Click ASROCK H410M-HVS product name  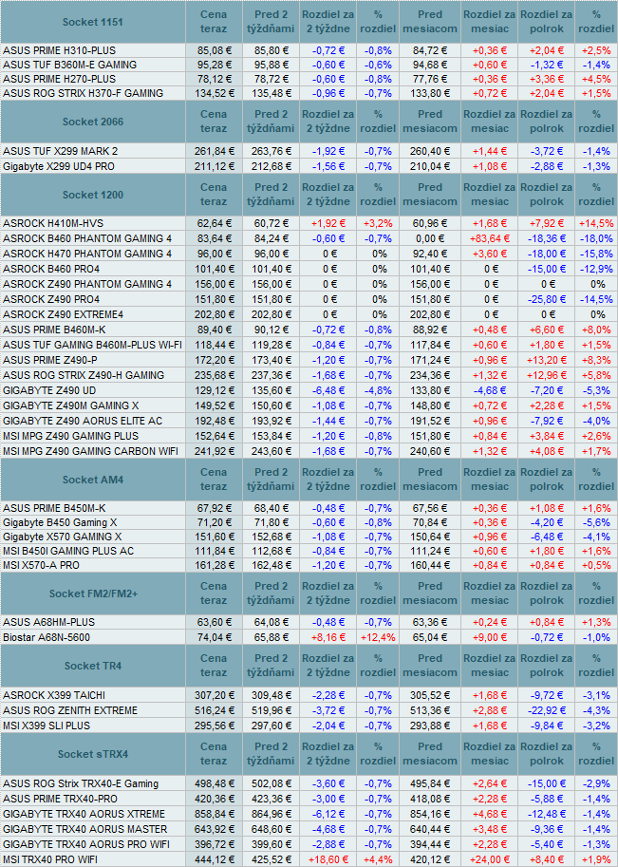tap(53, 223)
